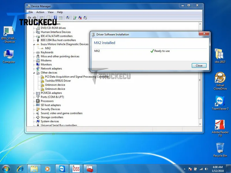This screenshot has width=231, height=173.
Task: Click the Keyboards category icon
Action: [x=38, y=52]
